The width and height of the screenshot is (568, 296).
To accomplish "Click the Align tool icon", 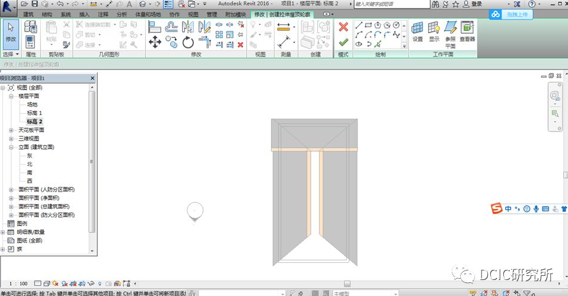I will [x=155, y=27].
